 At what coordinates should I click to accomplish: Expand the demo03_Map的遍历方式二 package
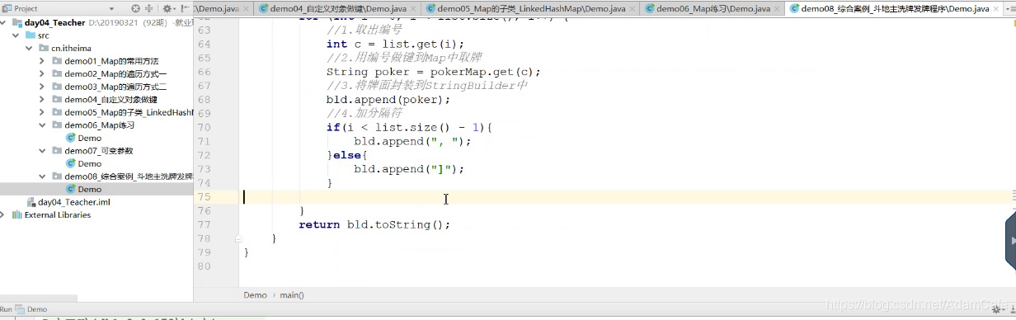coord(42,87)
